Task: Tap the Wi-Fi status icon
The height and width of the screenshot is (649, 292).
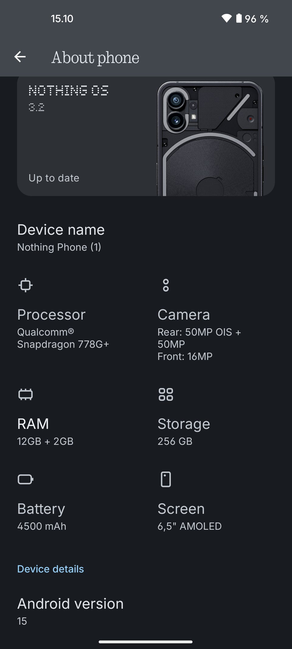Action: click(x=226, y=19)
